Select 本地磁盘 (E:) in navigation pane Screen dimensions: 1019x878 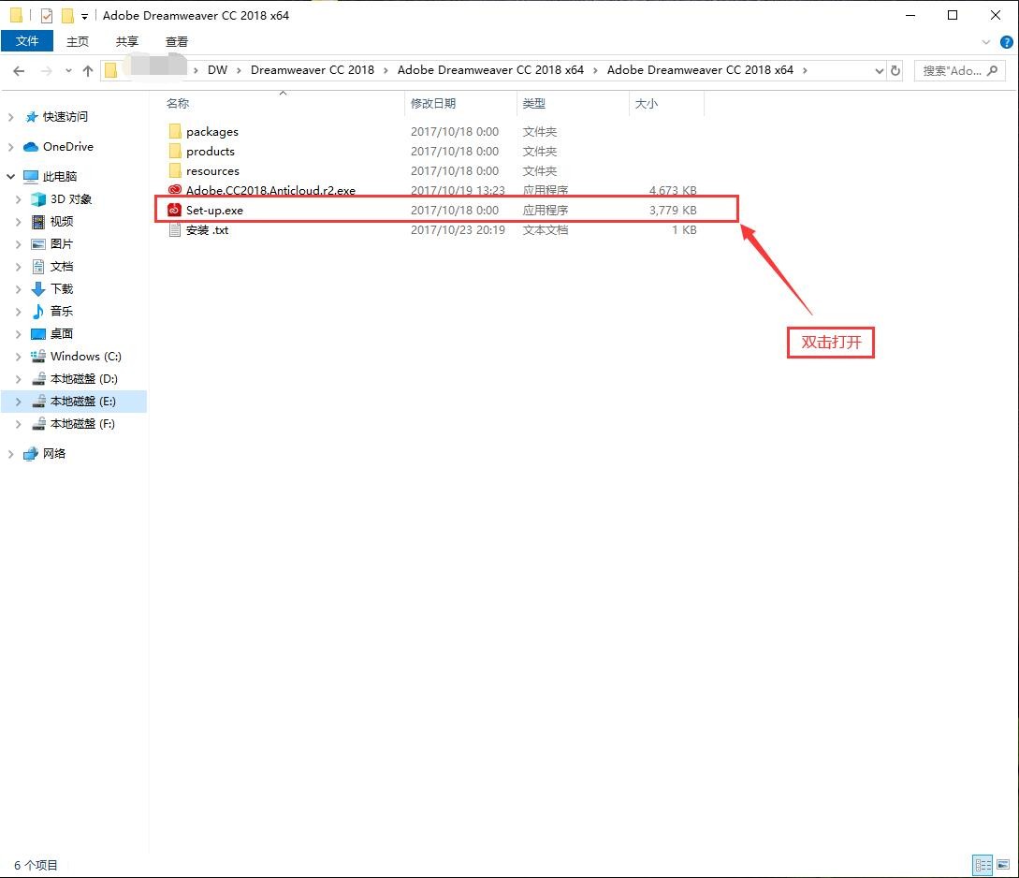coord(74,402)
